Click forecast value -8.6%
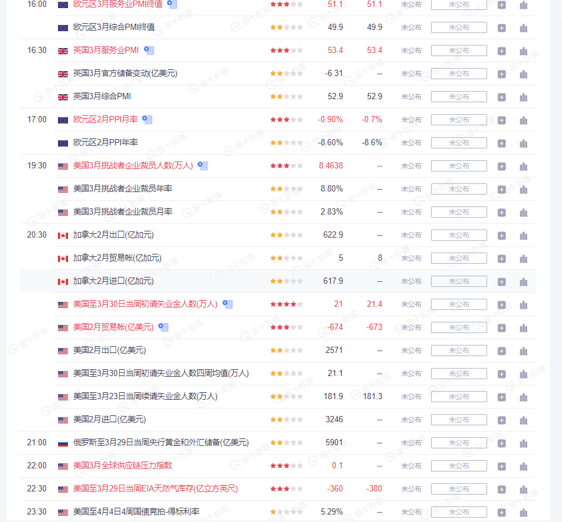This screenshot has width=562, height=522. pos(372,143)
